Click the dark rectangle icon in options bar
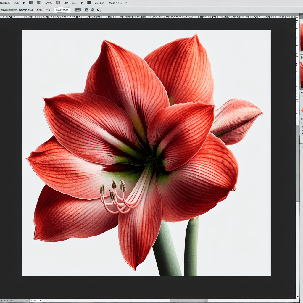 [x=78, y=10]
